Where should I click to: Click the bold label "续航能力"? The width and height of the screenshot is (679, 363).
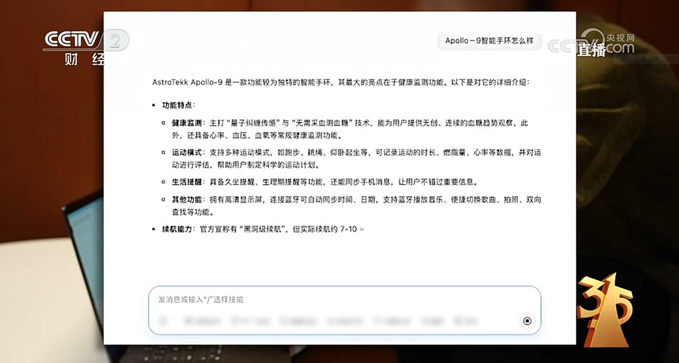pos(177,229)
